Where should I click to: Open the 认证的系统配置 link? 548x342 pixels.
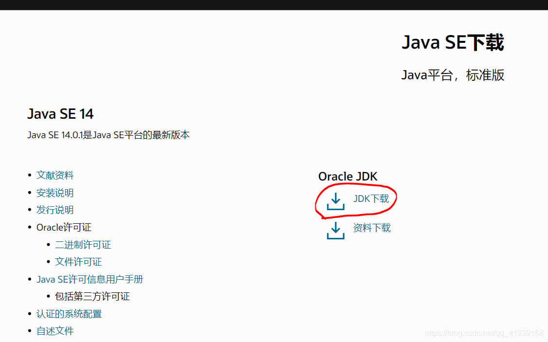point(69,314)
